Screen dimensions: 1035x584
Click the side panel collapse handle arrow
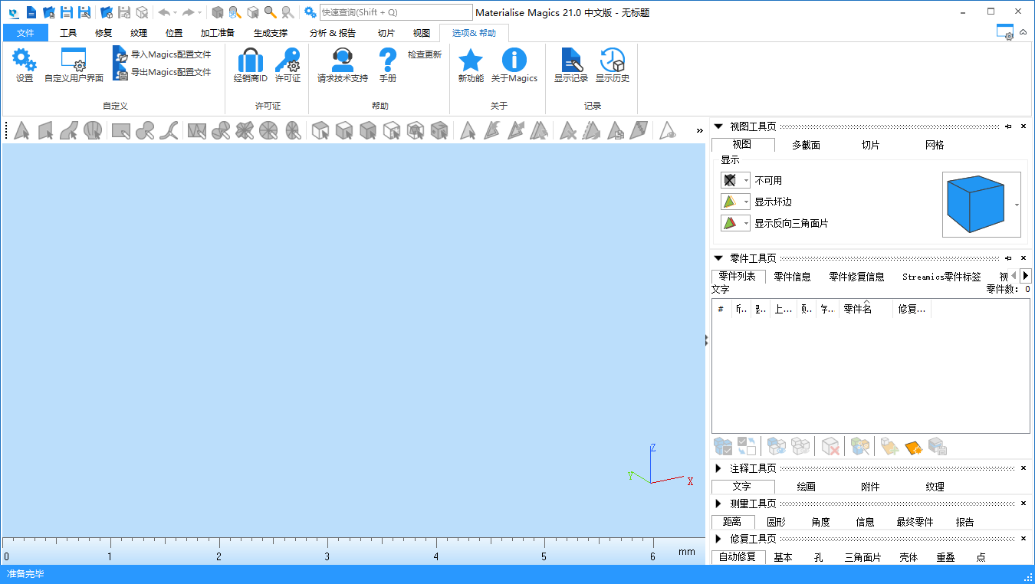706,341
